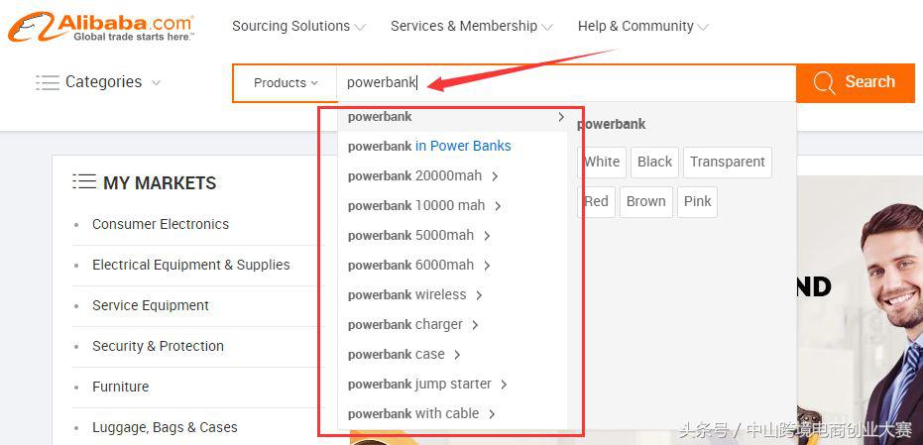This screenshot has height=445, width=923.
Task: Click the search input containing powerbank
Action: pos(565,83)
